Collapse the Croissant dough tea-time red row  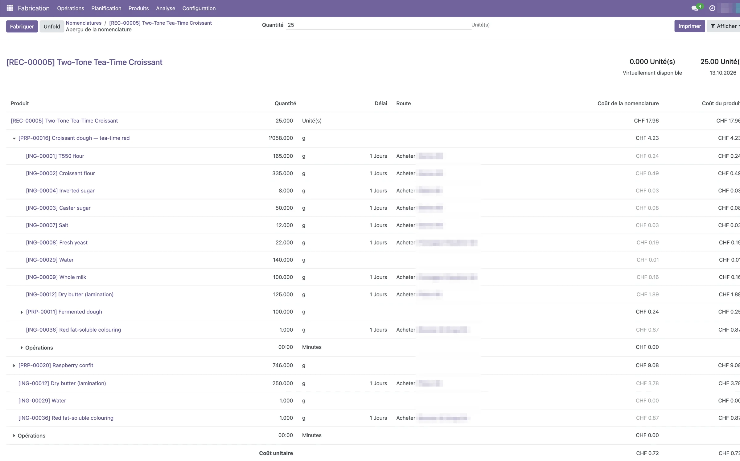click(x=14, y=138)
